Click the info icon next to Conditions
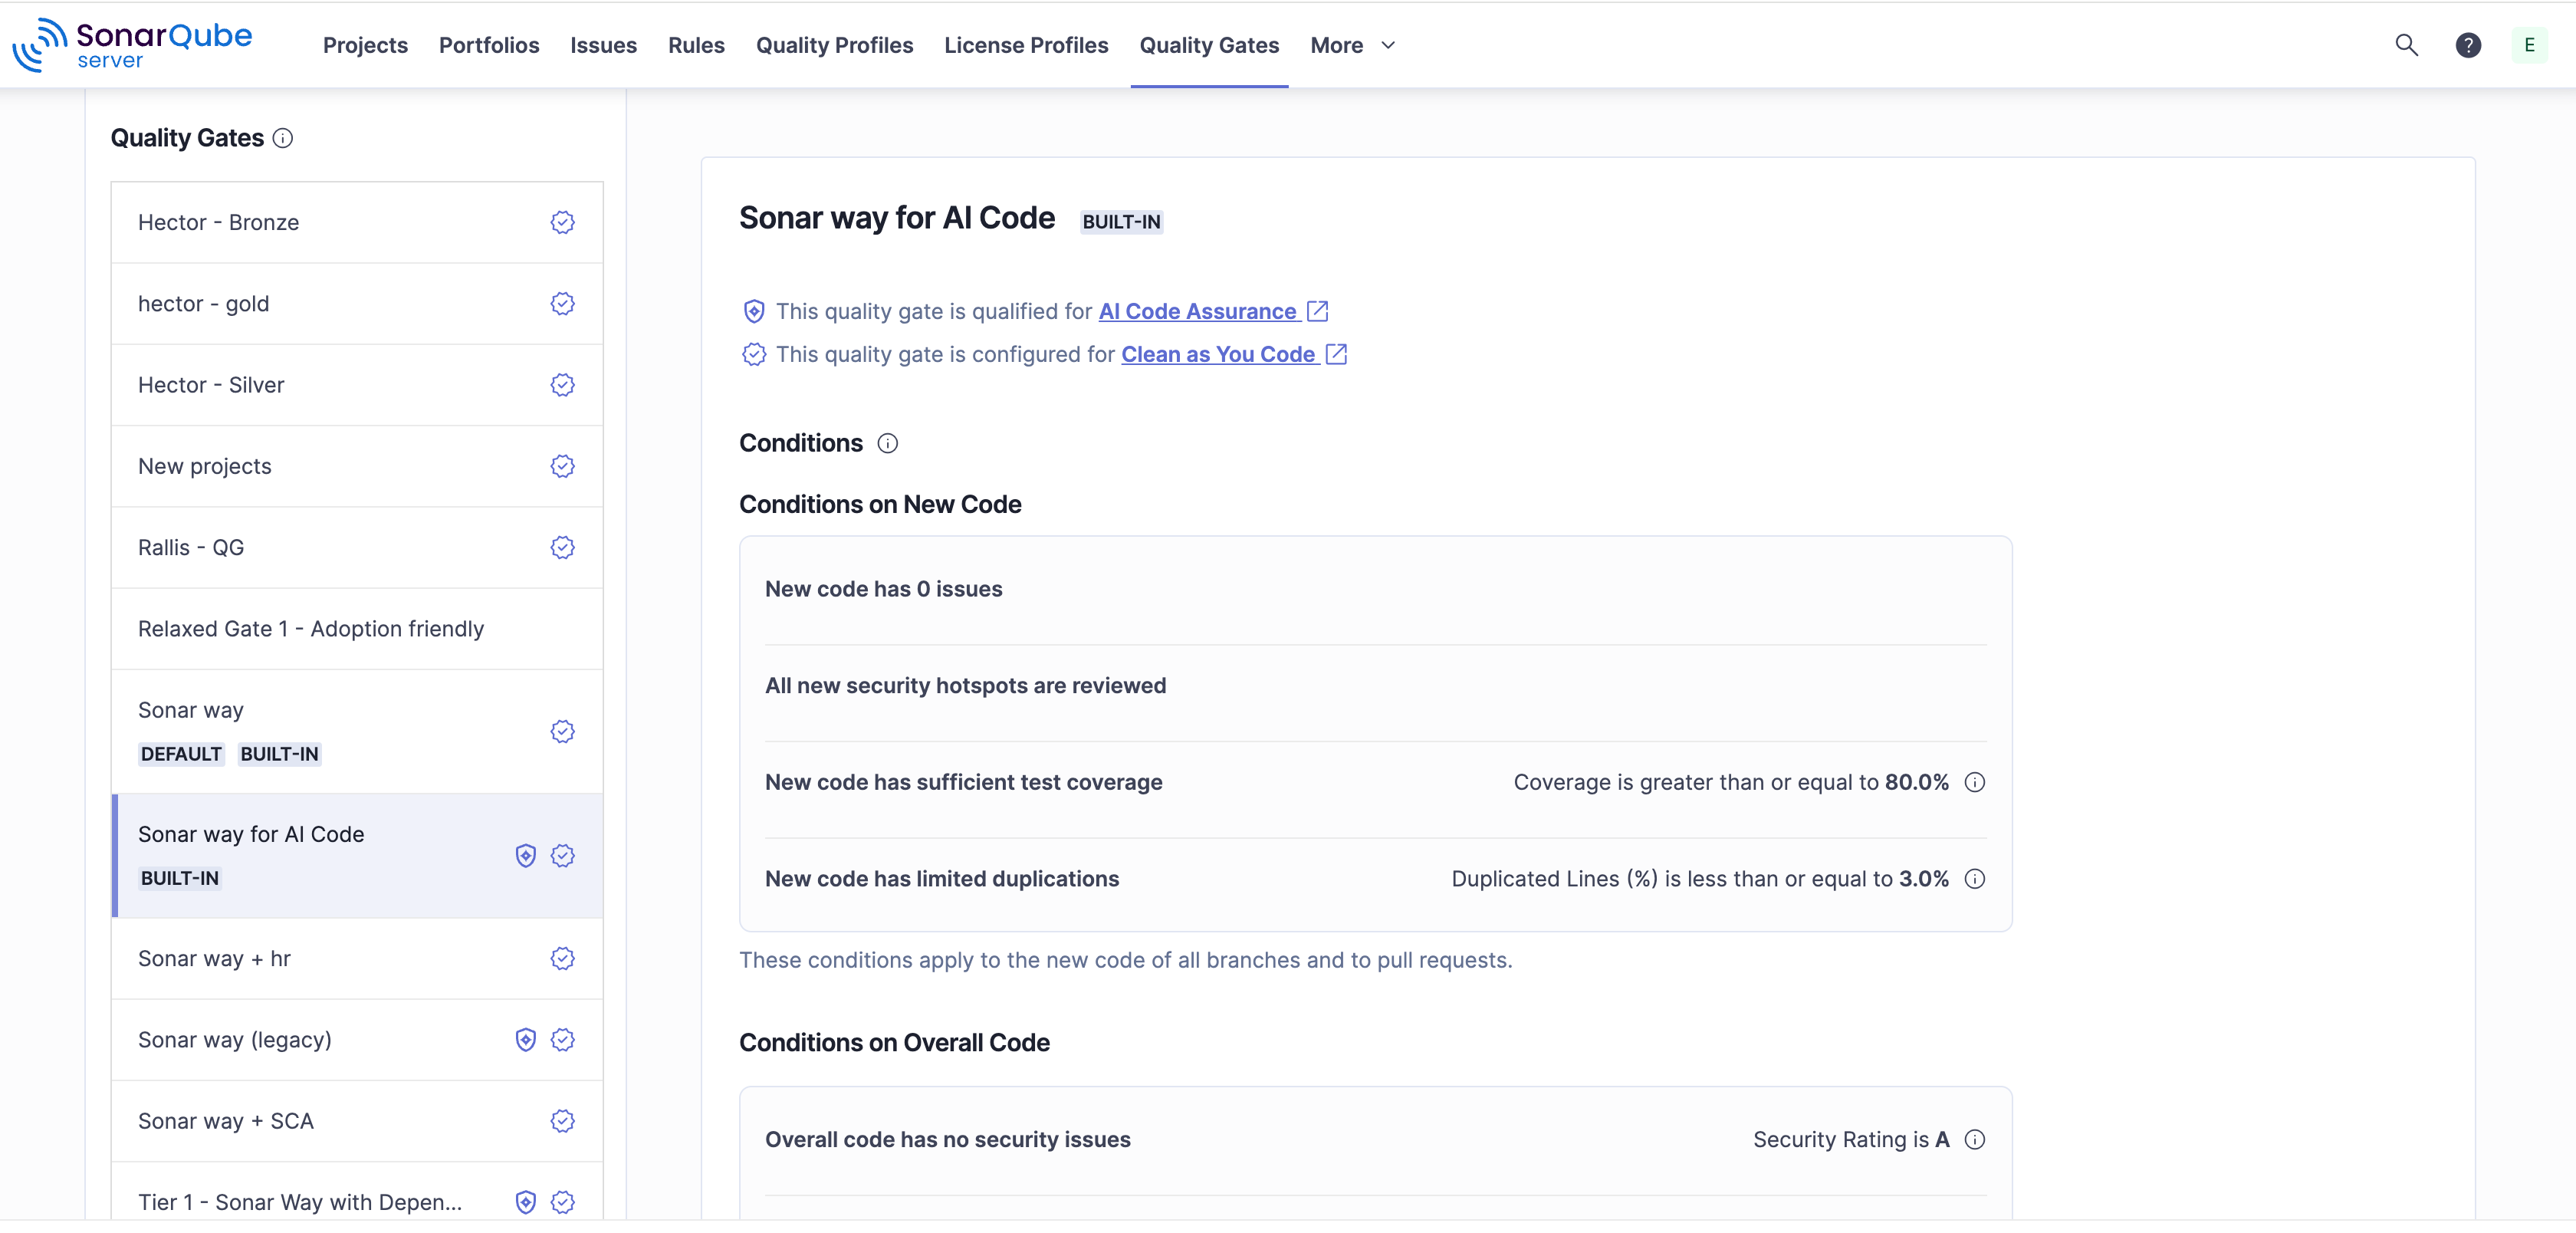Viewport: 2576px width, 1233px height. (x=887, y=443)
